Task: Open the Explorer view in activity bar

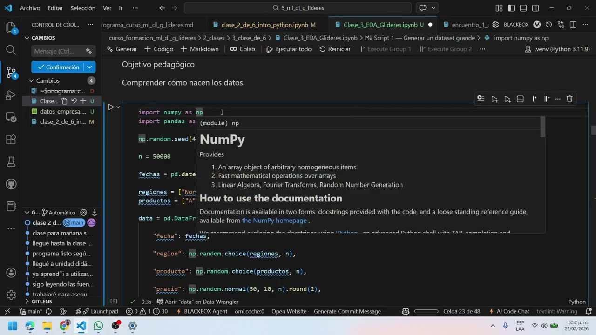Action: click(x=11, y=27)
